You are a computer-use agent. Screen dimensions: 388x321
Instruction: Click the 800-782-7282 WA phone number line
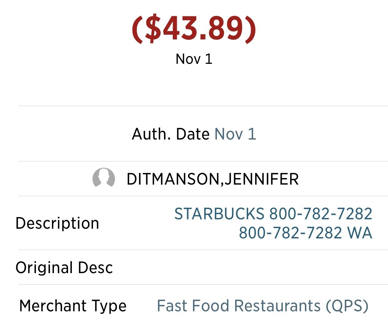pos(305,232)
